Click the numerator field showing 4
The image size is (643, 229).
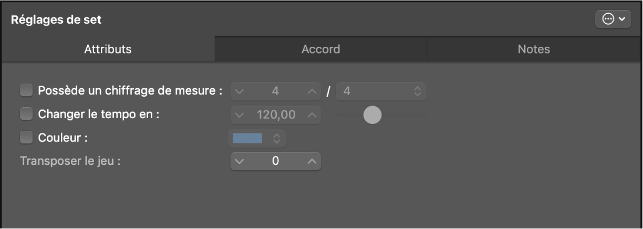pos(276,91)
